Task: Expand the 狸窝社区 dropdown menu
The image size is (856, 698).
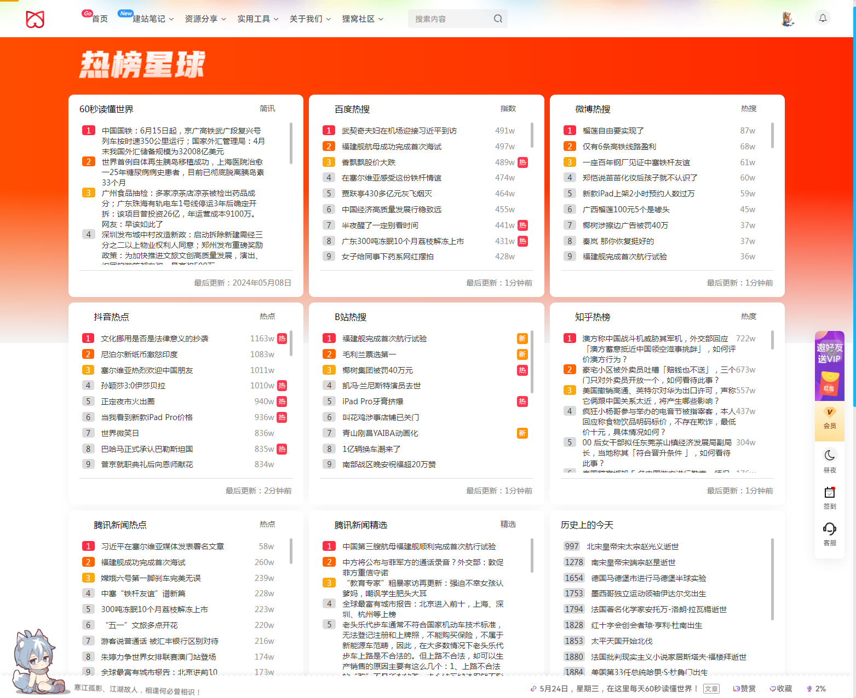Action: pyautogui.click(x=363, y=19)
